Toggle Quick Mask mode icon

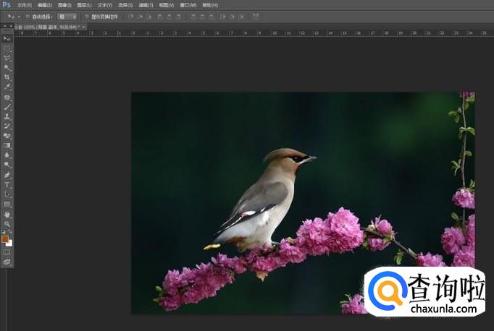click(x=7, y=252)
